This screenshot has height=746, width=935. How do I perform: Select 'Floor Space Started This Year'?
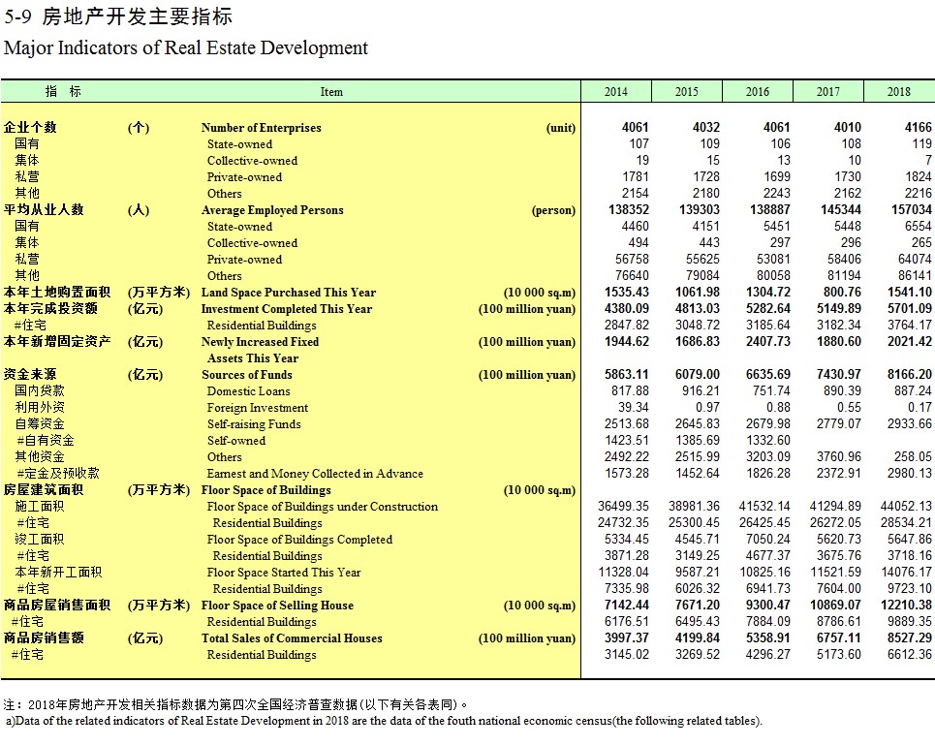(284, 573)
